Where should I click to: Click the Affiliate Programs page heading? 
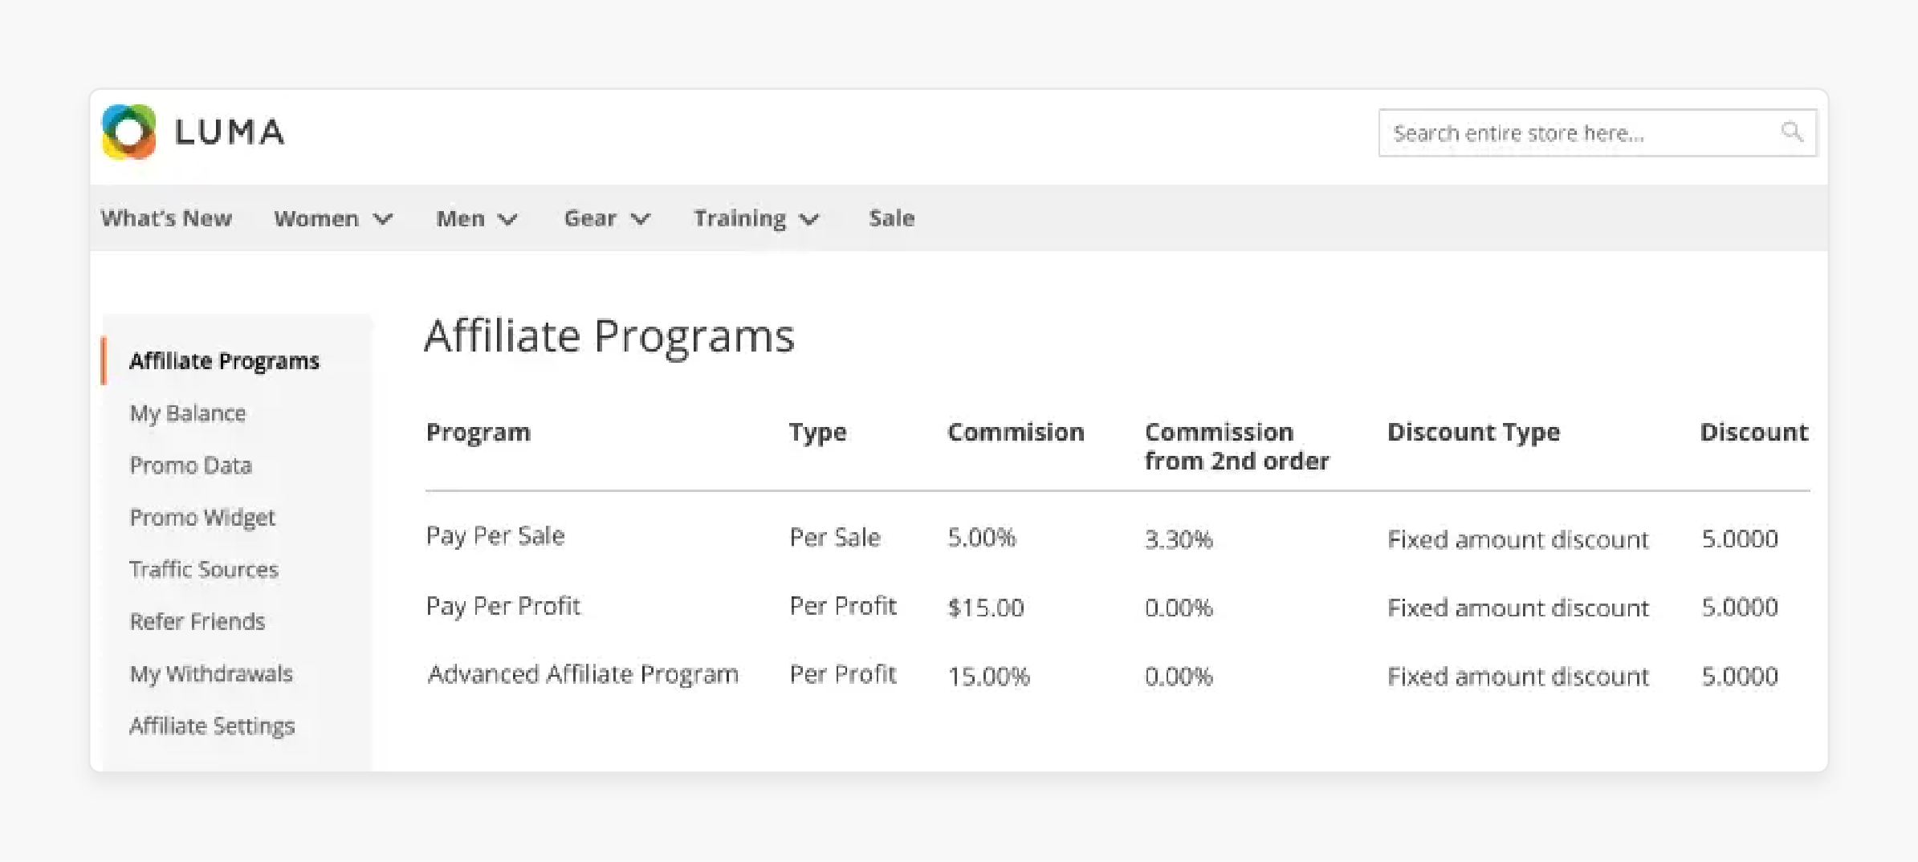609,335
